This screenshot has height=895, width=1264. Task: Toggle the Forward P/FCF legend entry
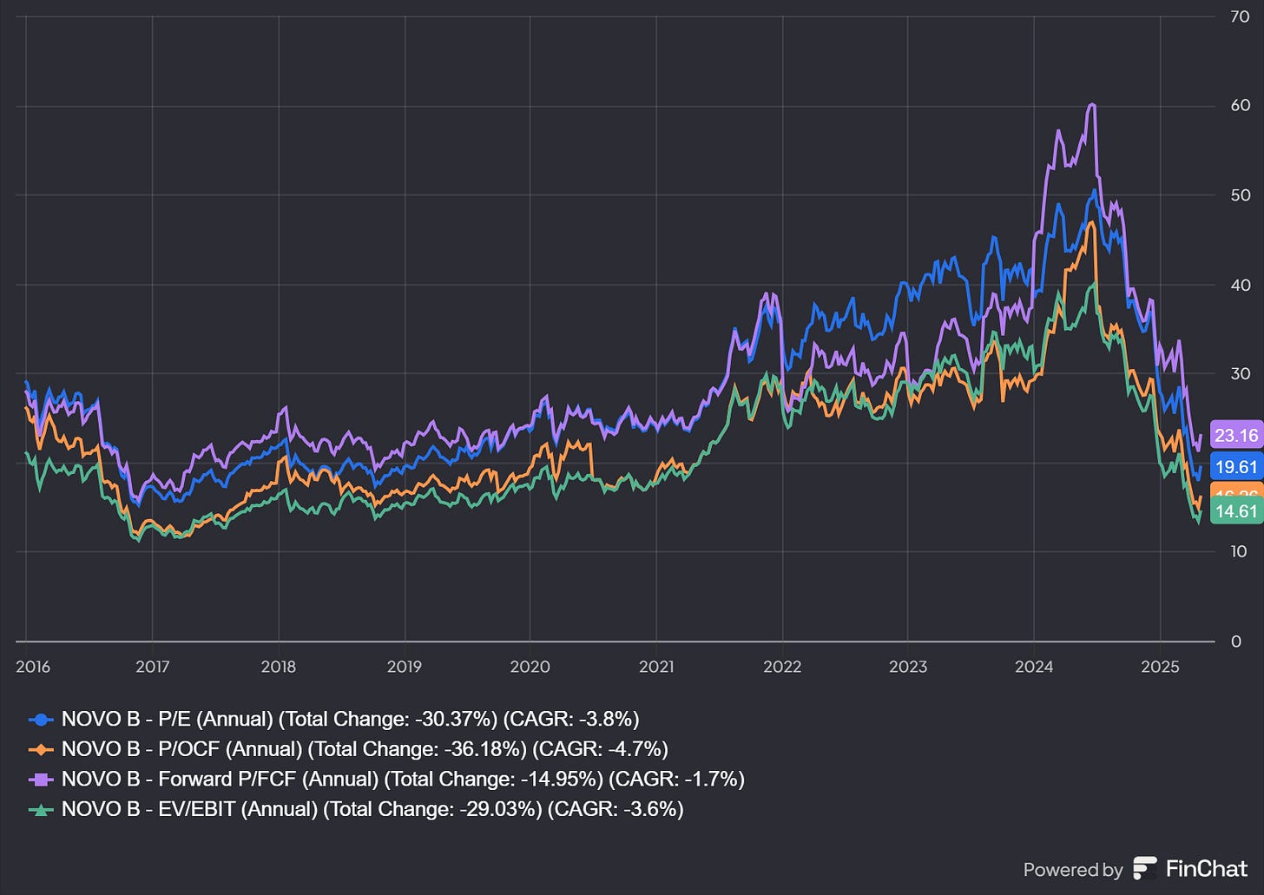(386, 779)
